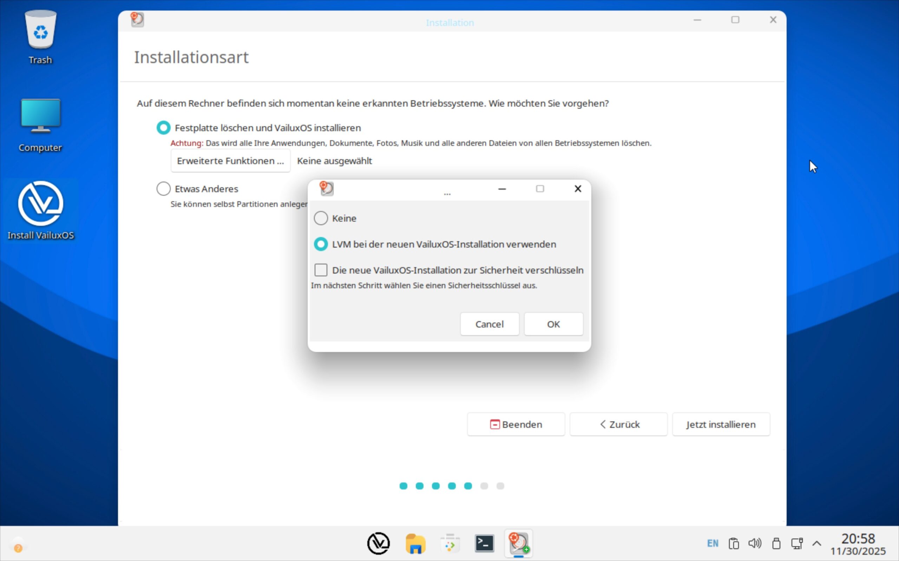Click the clipboard icon in system tray
The image size is (899, 561).
pyautogui.click(x=734, y=543)
